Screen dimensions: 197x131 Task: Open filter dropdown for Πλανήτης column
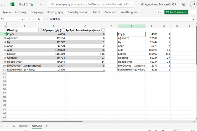pyautogui.click(x=40, y=30)
